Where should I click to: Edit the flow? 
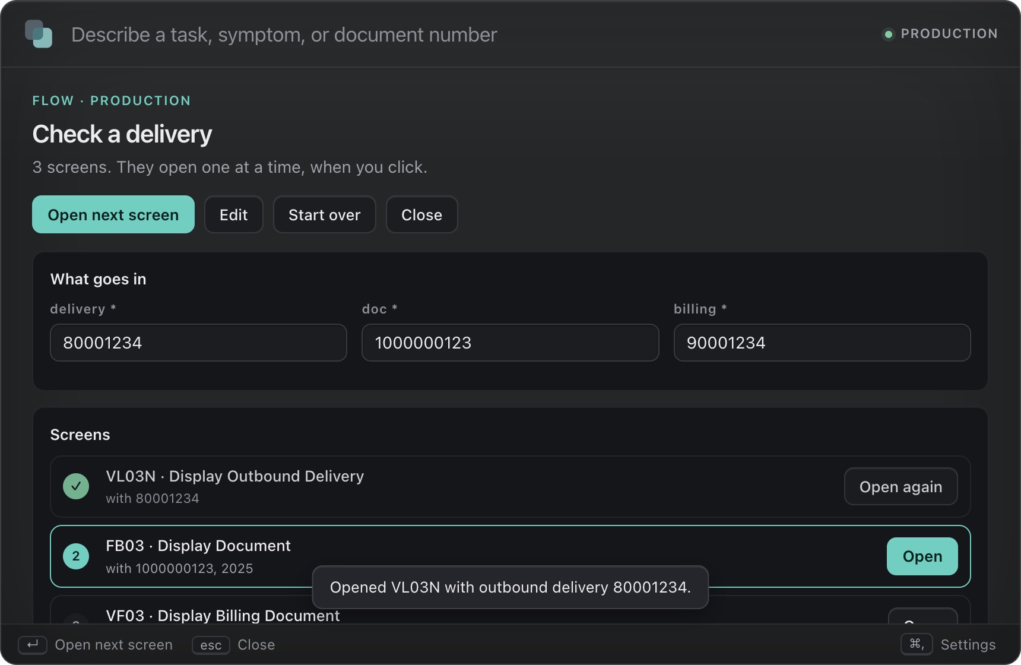pos(234,214)
